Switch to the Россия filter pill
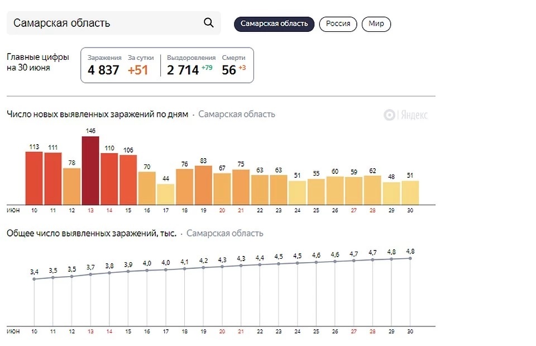 338,24
